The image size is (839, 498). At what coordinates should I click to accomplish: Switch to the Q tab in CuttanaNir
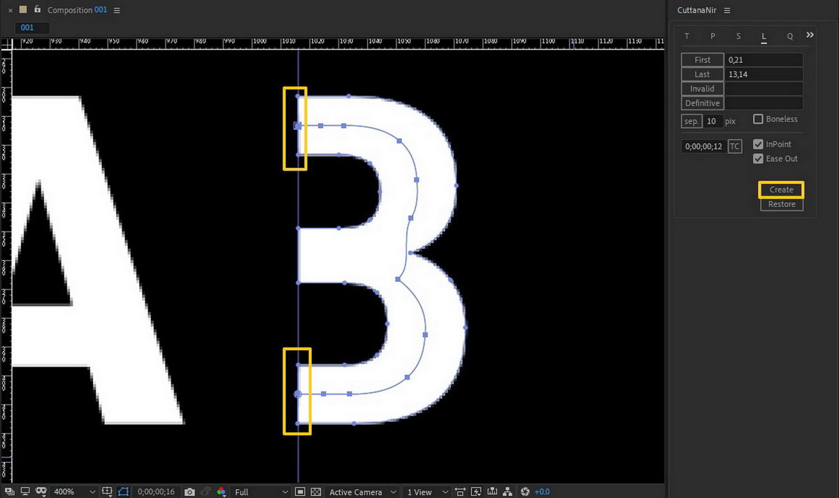pos(790,36)
